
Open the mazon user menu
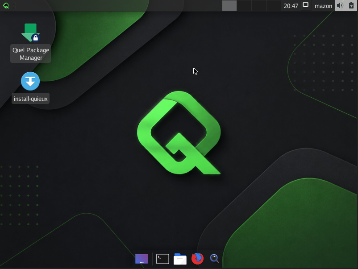[323, 6]
